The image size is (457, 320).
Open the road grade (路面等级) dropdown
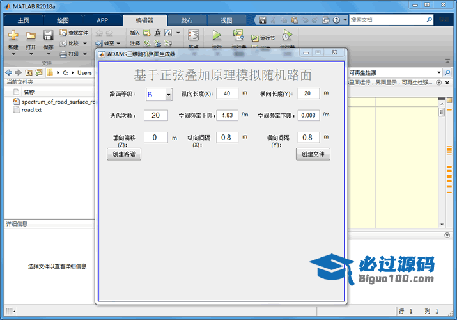click(x=169, y=95)
